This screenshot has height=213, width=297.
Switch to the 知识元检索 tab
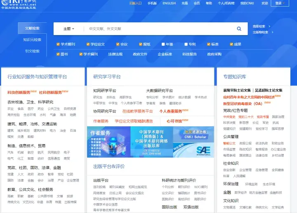[x=32, y=40]
